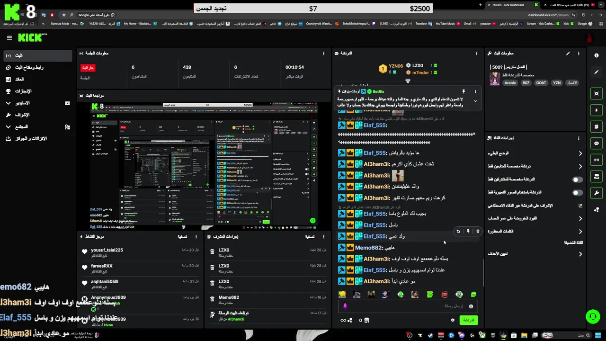Open the three-dots cluster icon in the right toolbar
The height and width of the screenshot is (341, 606).
(596, 209)
